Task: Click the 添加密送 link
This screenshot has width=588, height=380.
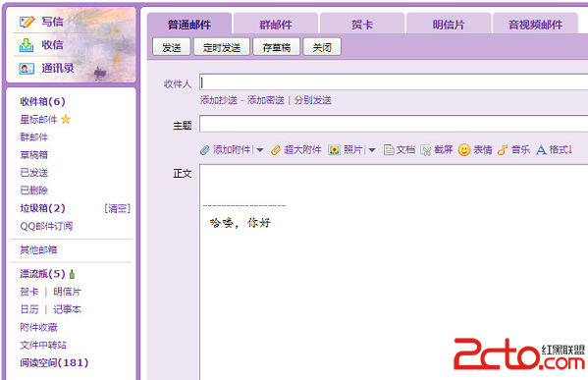Action: [x=265, y=100]
